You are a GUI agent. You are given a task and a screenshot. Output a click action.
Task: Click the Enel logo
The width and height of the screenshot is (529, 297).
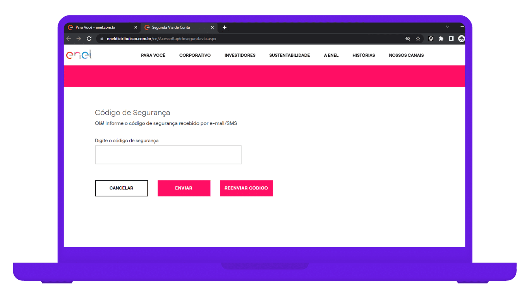tap(79, 55)
